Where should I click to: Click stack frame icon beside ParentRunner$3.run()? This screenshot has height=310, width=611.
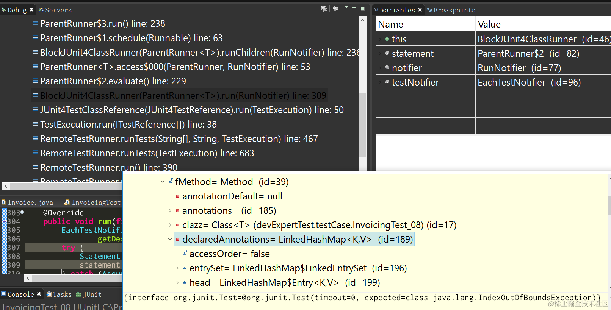pyautogui.click(x=35, y=23)
